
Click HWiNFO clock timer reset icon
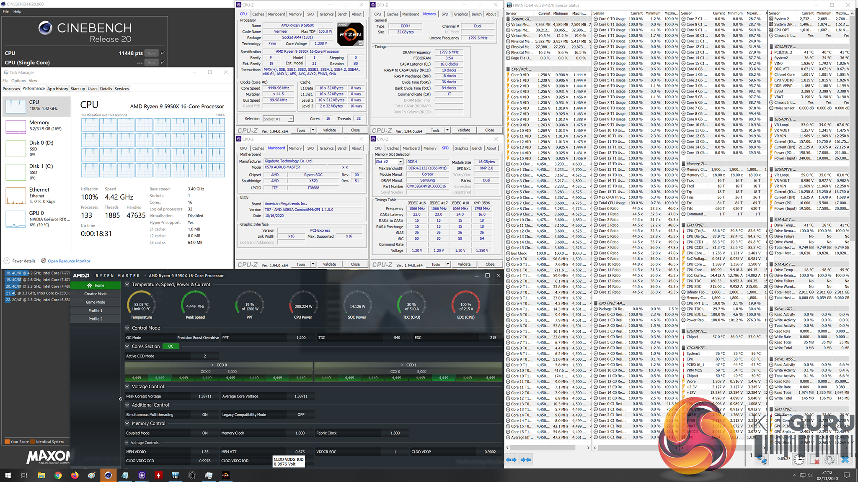tap(799, 460)
